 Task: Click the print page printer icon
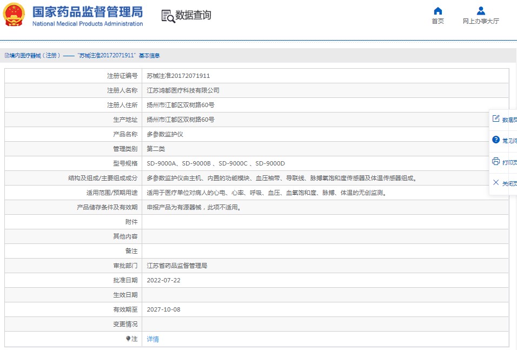496,161
